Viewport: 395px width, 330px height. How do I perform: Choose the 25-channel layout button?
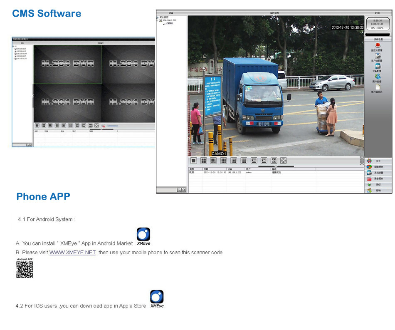tap(254, 161)
